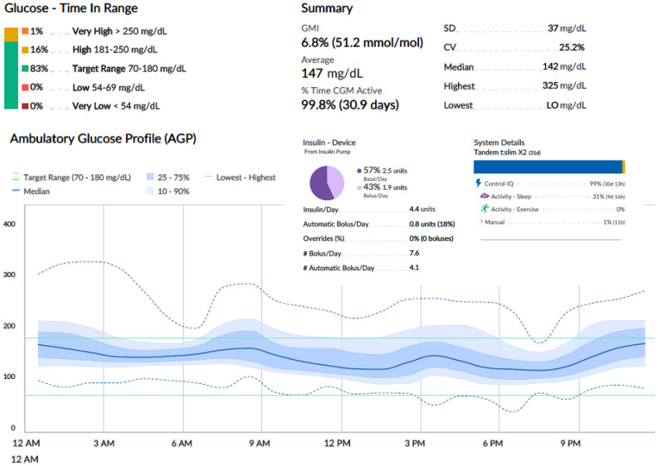
Task: Click the 12 PM axis marker
Action: [x=337, y=444]
